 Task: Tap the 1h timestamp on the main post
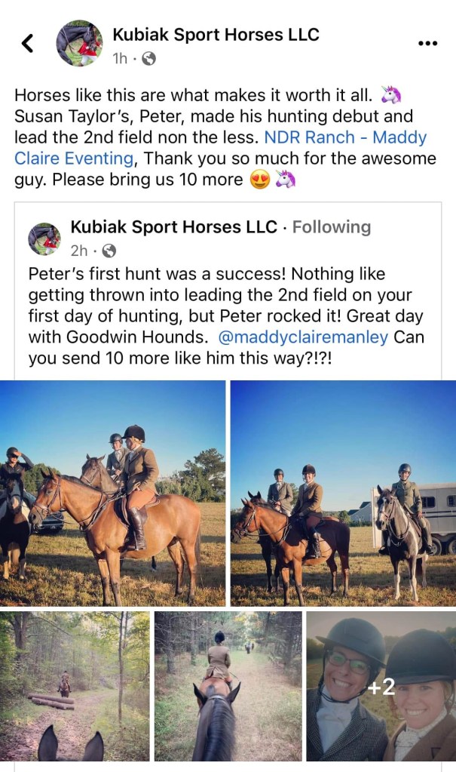point(120,59)
